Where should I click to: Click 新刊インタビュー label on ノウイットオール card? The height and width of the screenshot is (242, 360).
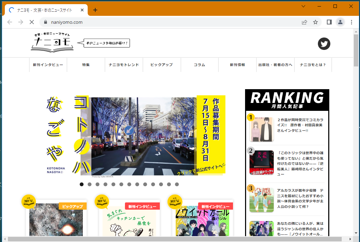(x=215, y=206)
